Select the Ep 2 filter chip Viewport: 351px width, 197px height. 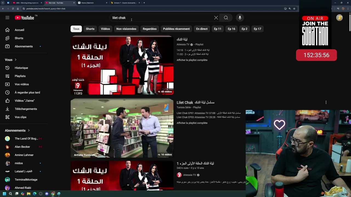(x=244, y=29)
